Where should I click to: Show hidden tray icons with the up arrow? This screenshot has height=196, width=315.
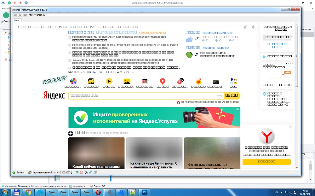[281, 193]
